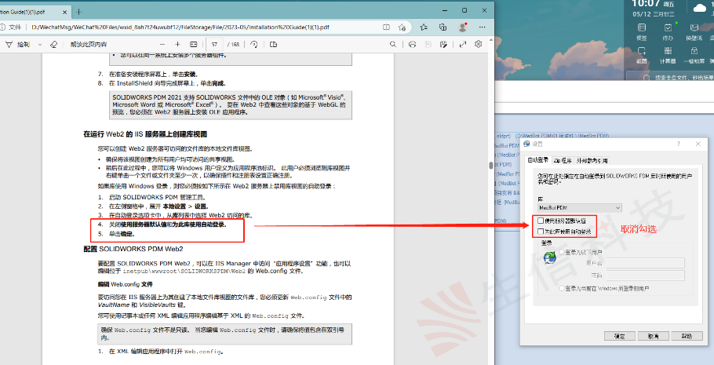714x365 pixels.
Task: Launch the 截图 screenshot tool
Action: click(642, 55)
